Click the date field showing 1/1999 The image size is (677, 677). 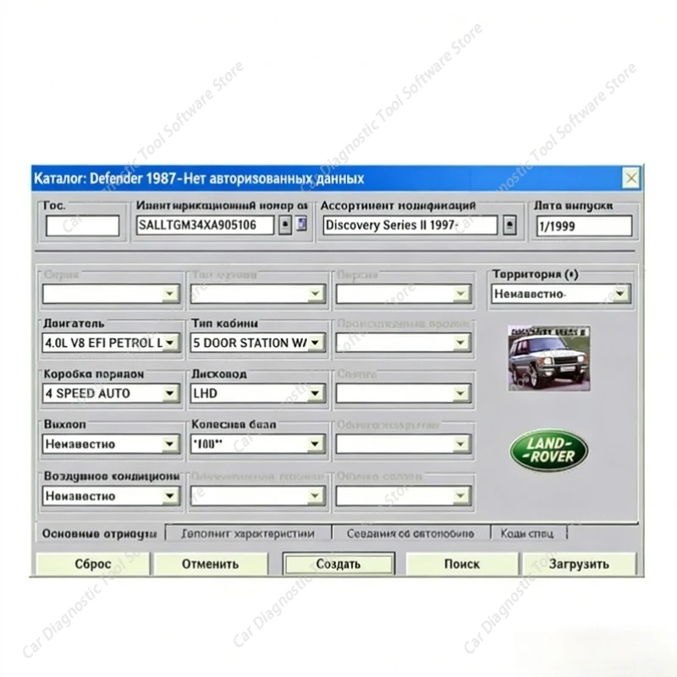pos(584,226)
